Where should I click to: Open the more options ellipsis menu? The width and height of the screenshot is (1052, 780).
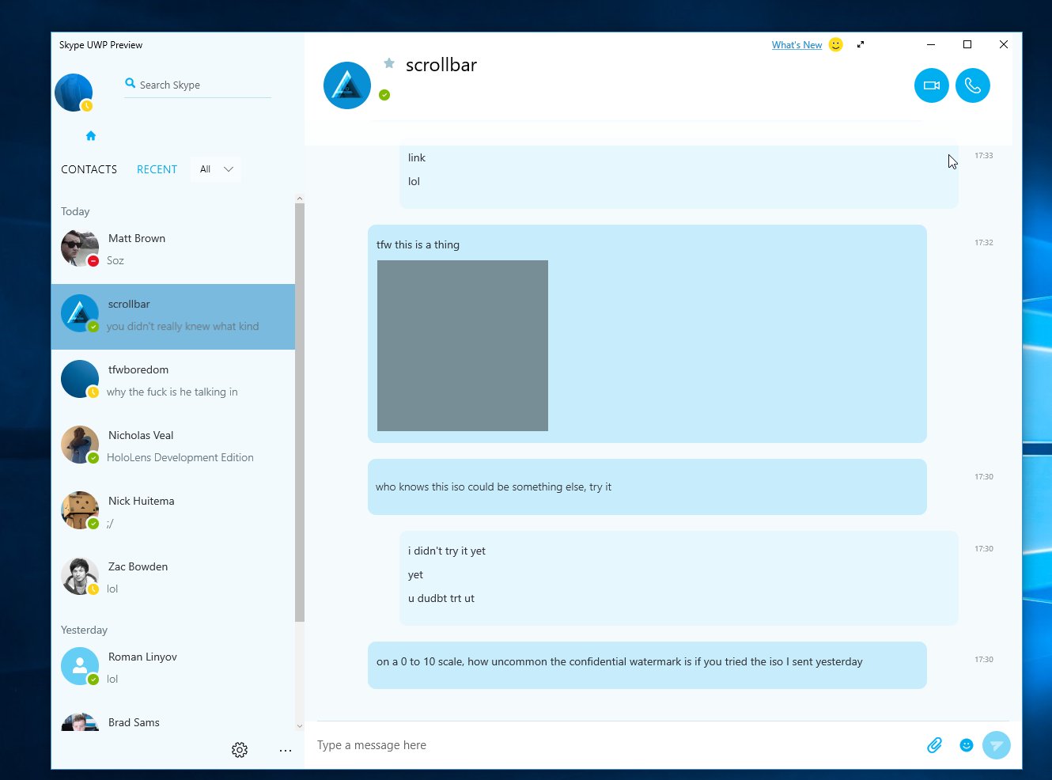pos(286,750)
